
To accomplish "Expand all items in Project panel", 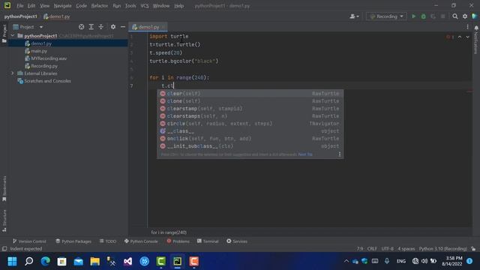I will (x=91, y=27).
